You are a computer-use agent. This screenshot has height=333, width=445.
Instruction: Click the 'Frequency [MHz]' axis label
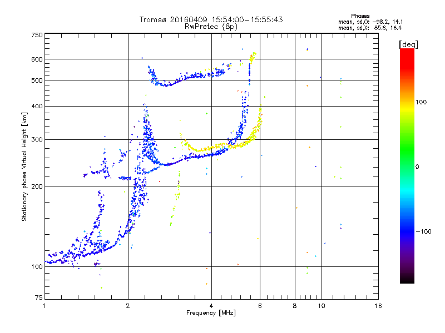(211, 313)
